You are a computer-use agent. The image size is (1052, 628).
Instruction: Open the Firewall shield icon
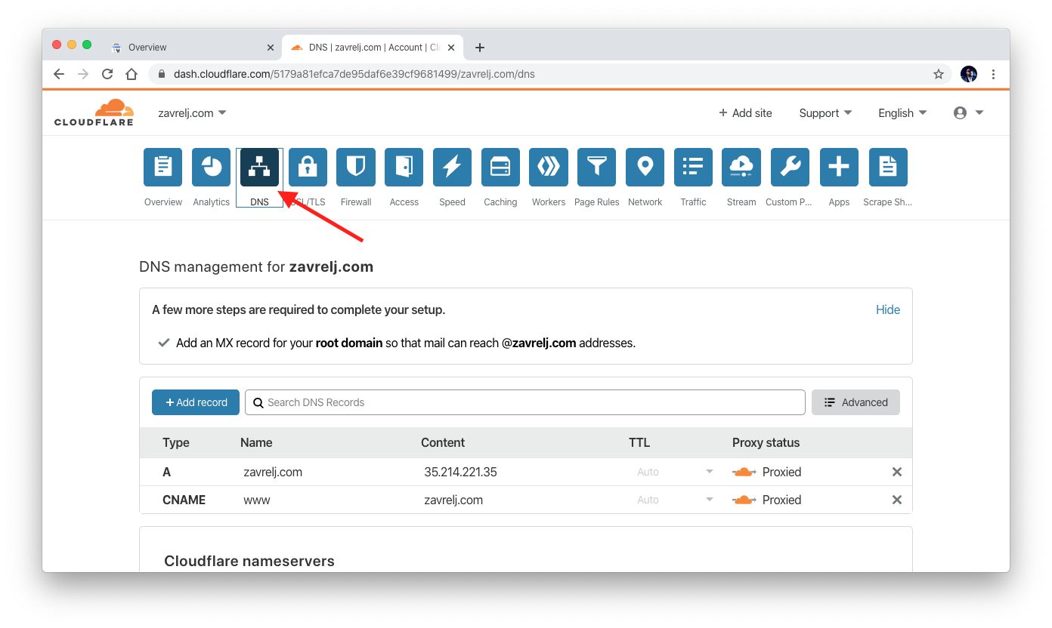tap(356, 167)
